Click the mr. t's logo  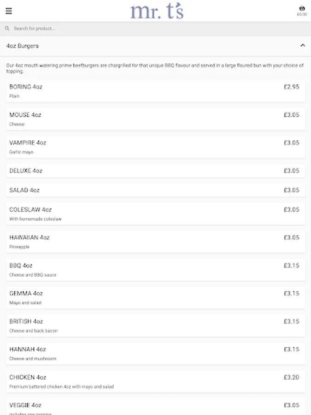[157, 11]
